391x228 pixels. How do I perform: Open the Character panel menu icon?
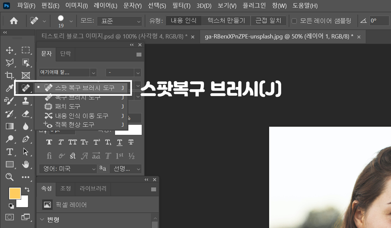coord(139,54)
